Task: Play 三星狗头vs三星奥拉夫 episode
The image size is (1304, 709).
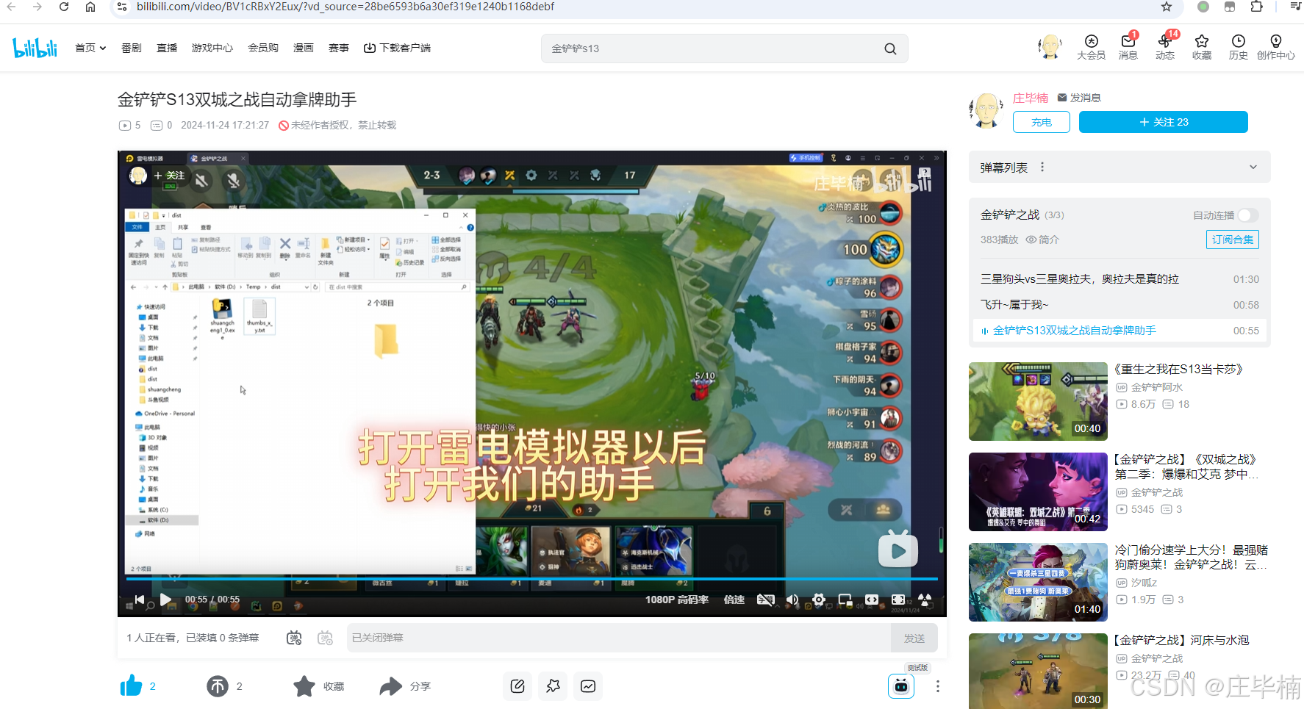Action: click(x=1119, y=279)
